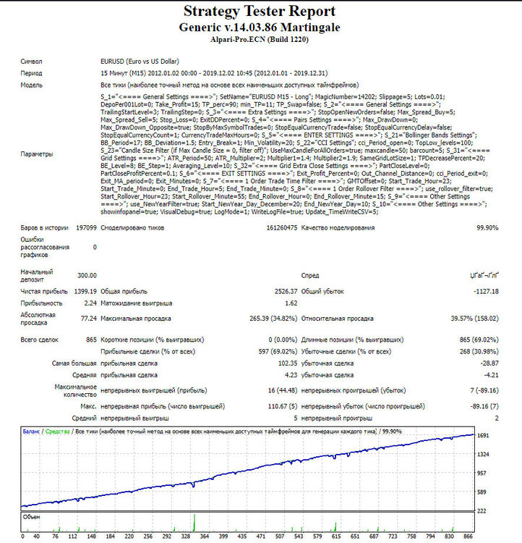Click the average profit trade value 4.23

click(x=291, y=375)
